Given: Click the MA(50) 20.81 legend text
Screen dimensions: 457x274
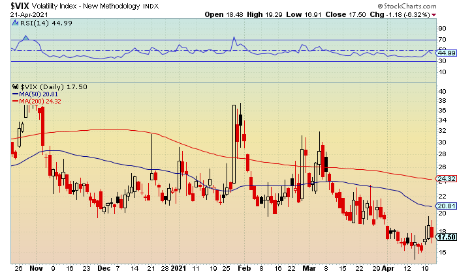Looking at the screenshot, I should click(38, 94).
